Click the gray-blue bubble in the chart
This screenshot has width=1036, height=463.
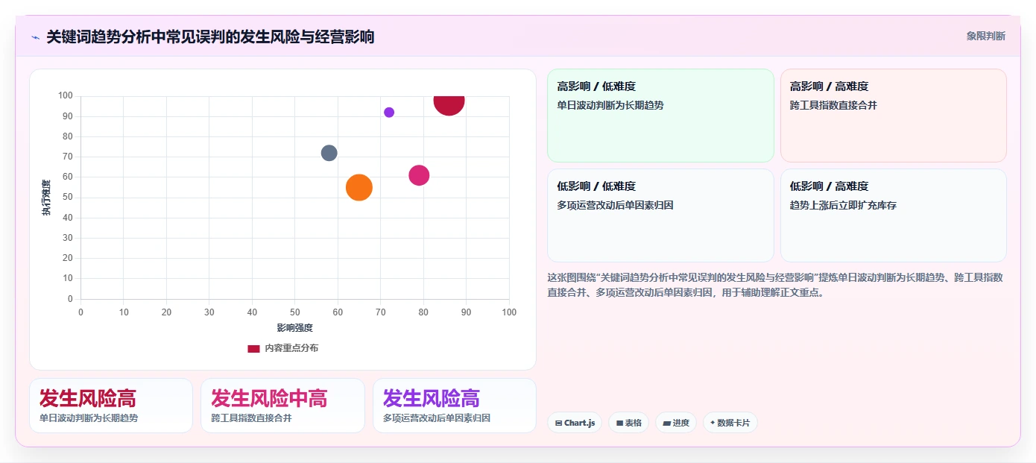[329, 153]
